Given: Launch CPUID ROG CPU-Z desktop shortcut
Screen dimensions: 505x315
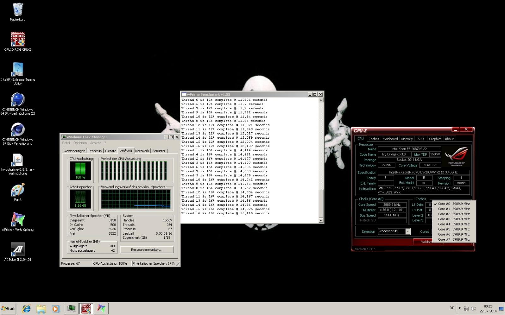Looking at the screenshot, I should tap(18, 42).
